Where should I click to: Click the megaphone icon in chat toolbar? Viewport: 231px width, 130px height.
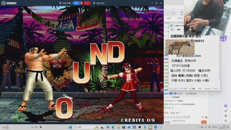(168, 117)
